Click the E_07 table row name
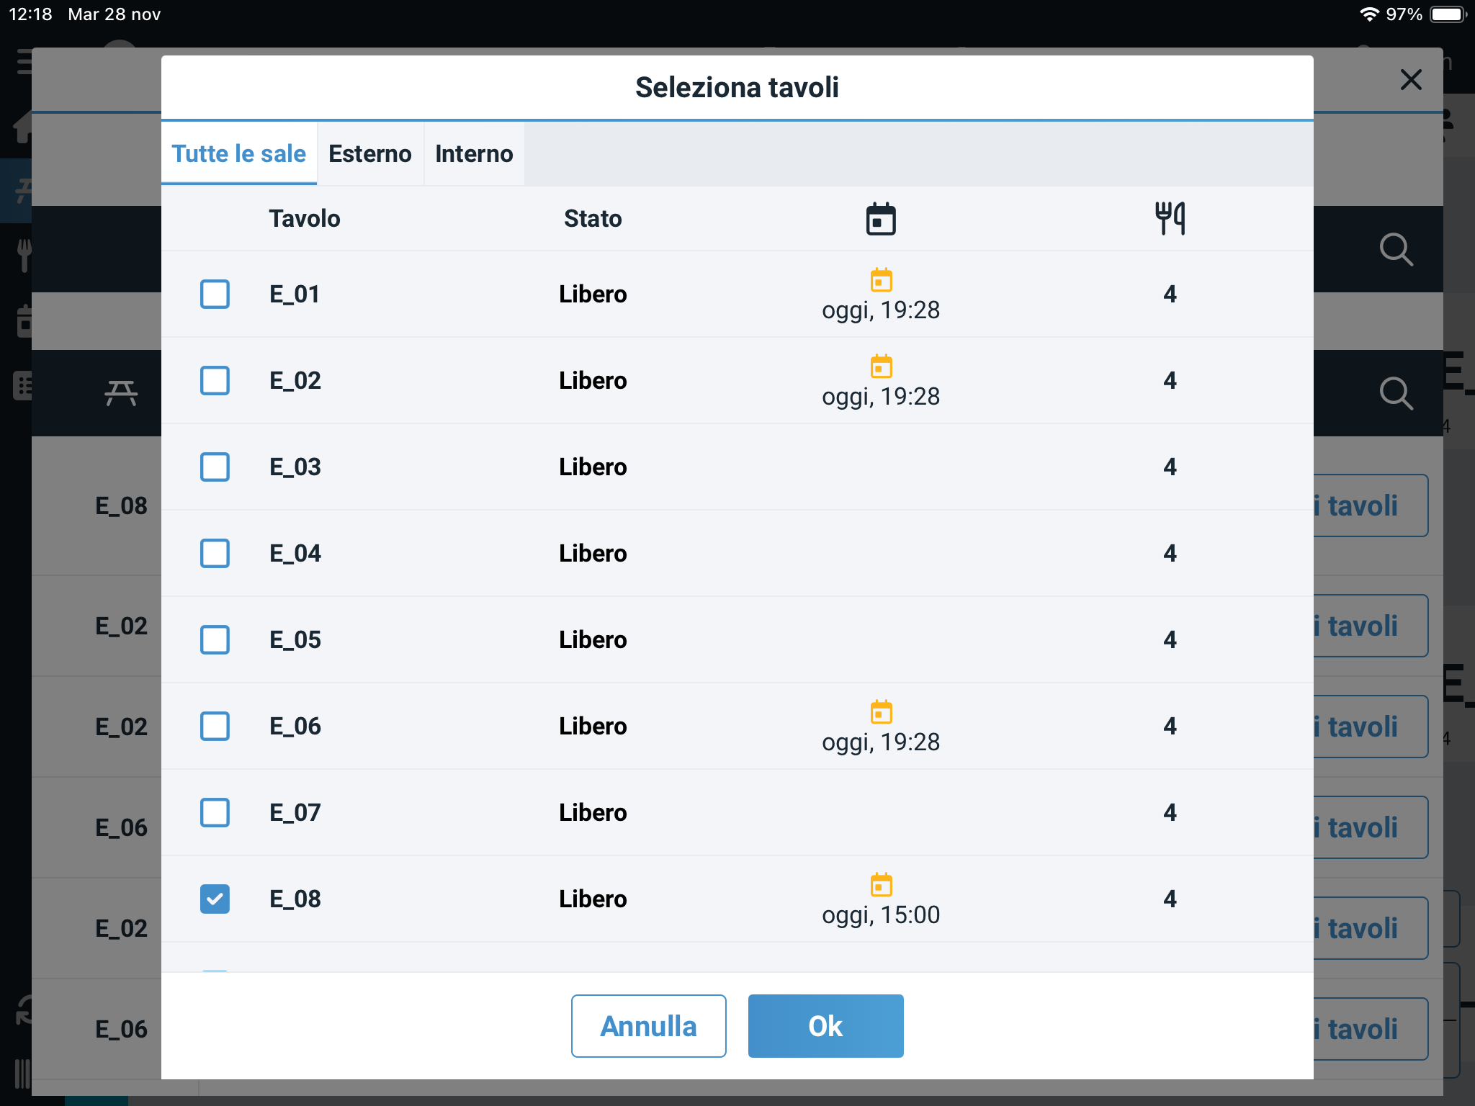The image size is (1475, 1106). (x=295, y=812)
